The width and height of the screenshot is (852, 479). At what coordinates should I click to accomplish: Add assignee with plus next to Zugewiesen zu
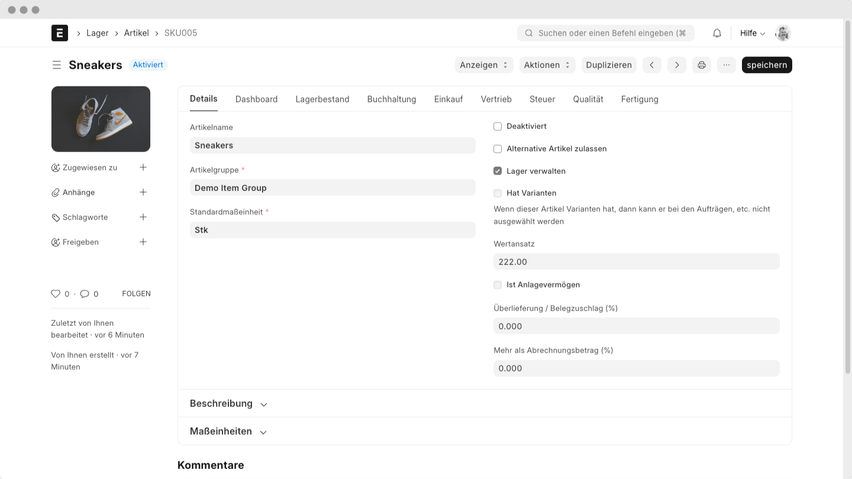tap(143, 168)
